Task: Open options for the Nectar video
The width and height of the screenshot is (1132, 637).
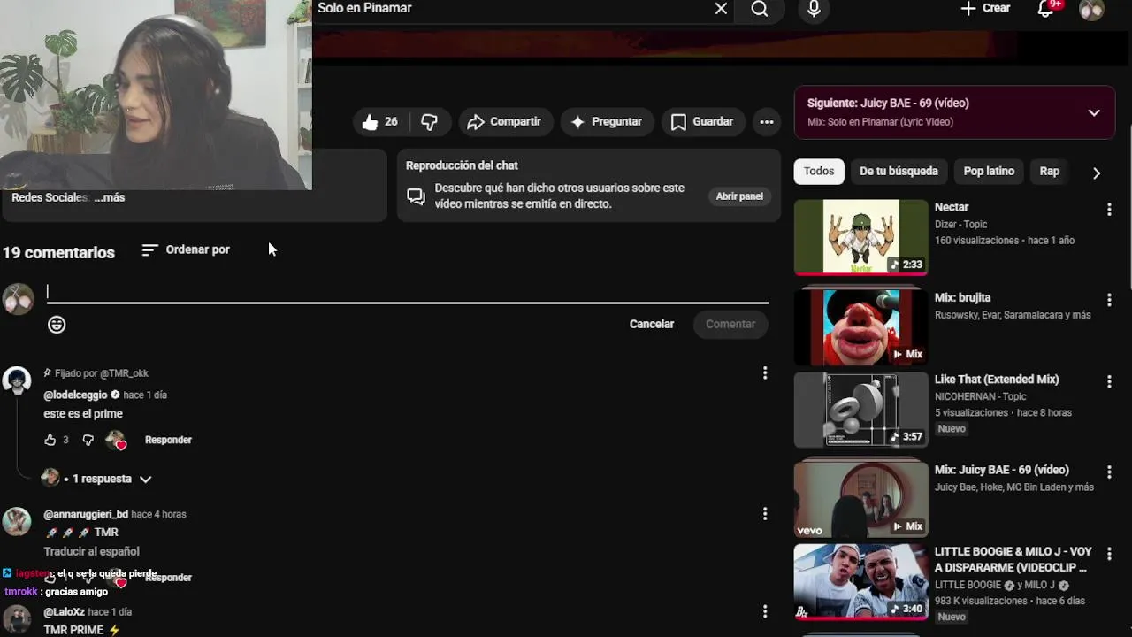Action: tap(1109, 210)
